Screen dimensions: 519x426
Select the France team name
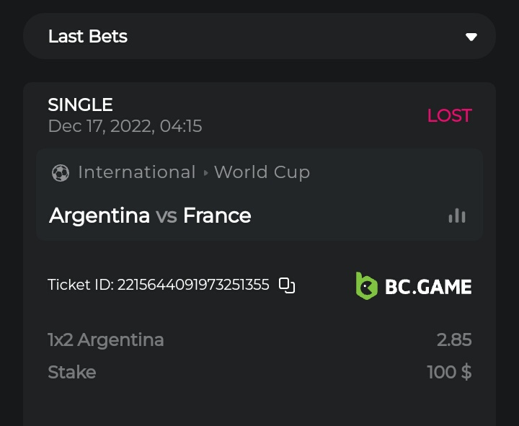[x=217, y=216]
